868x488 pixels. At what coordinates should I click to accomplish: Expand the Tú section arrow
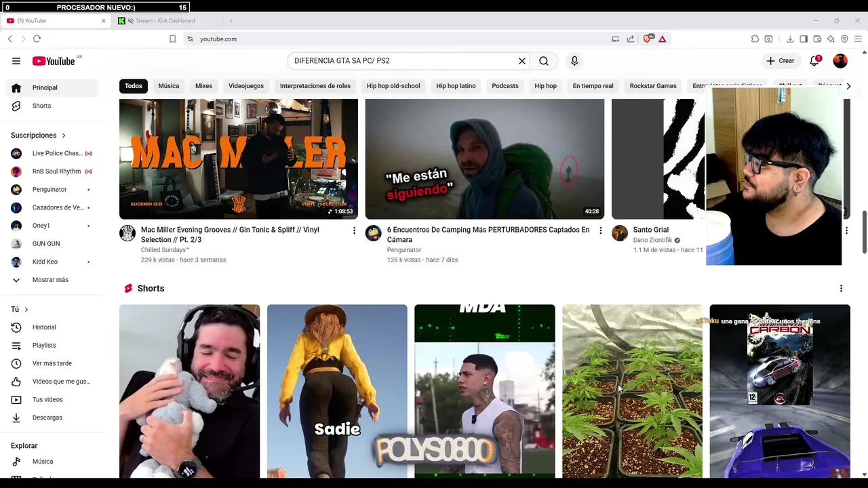click(x=26, y=310)
